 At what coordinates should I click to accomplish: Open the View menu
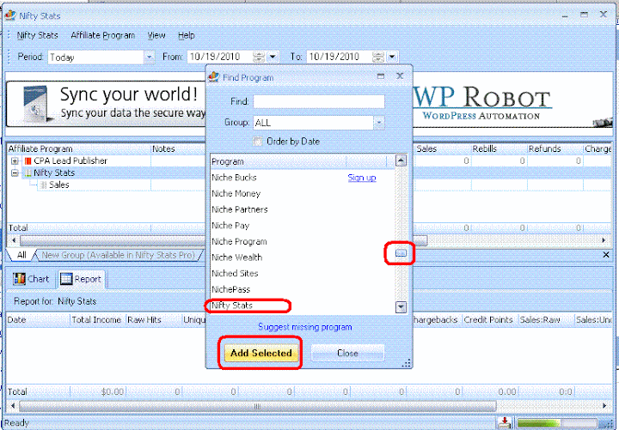click(x=156, y=35)
